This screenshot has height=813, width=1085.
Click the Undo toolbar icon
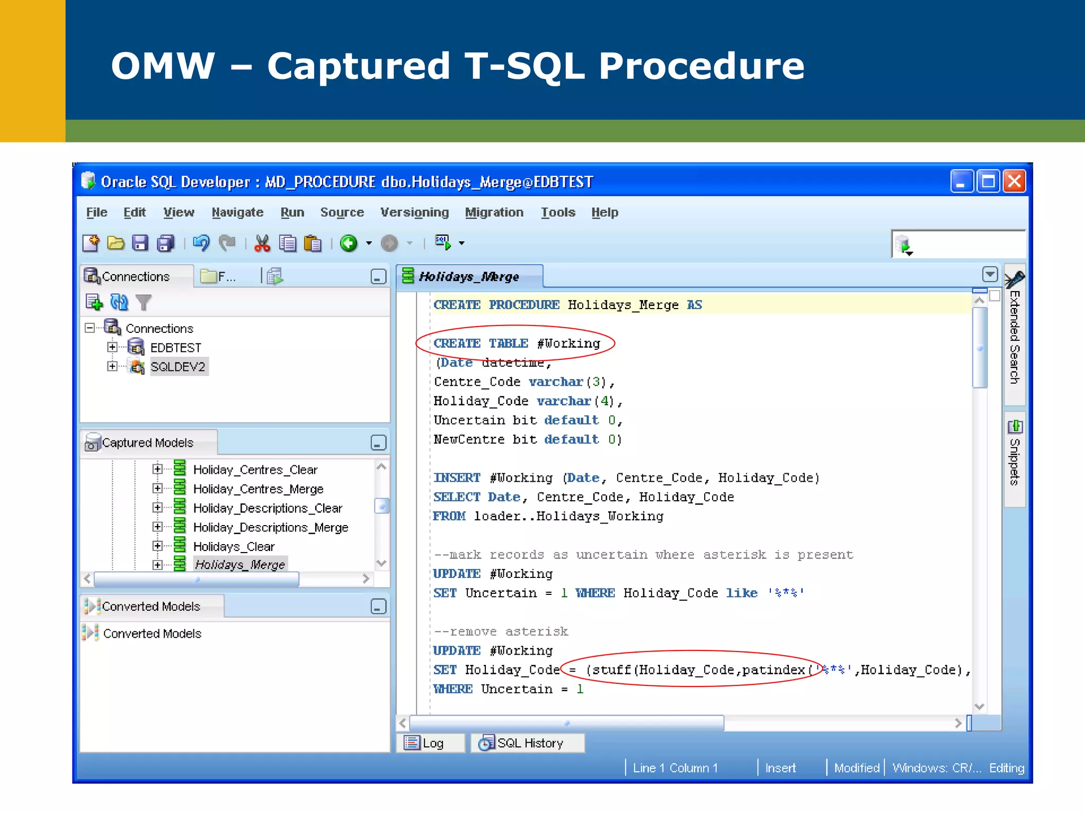click(x=201, y=243)
